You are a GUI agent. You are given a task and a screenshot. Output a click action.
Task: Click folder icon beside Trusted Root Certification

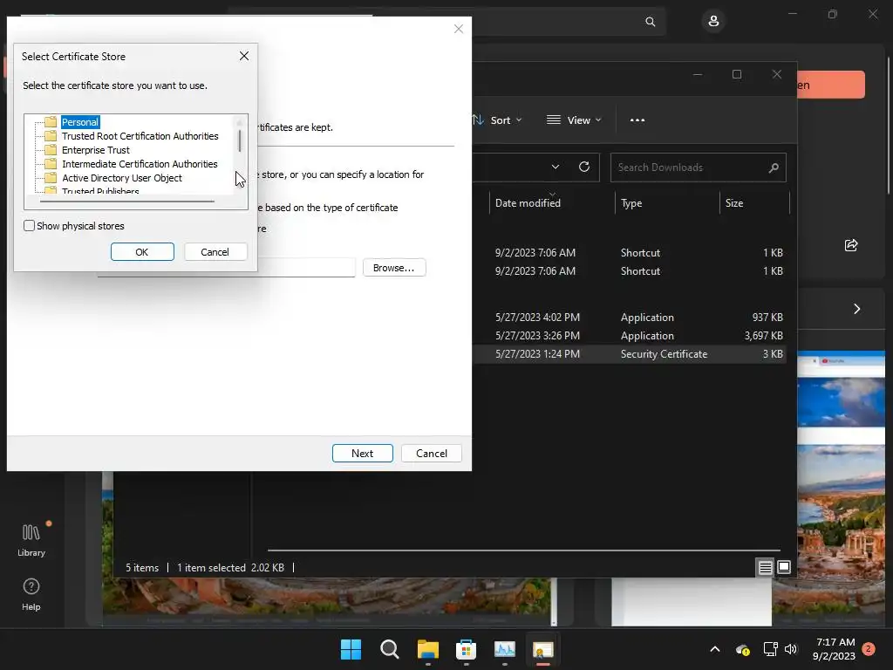tap(51, 136)
